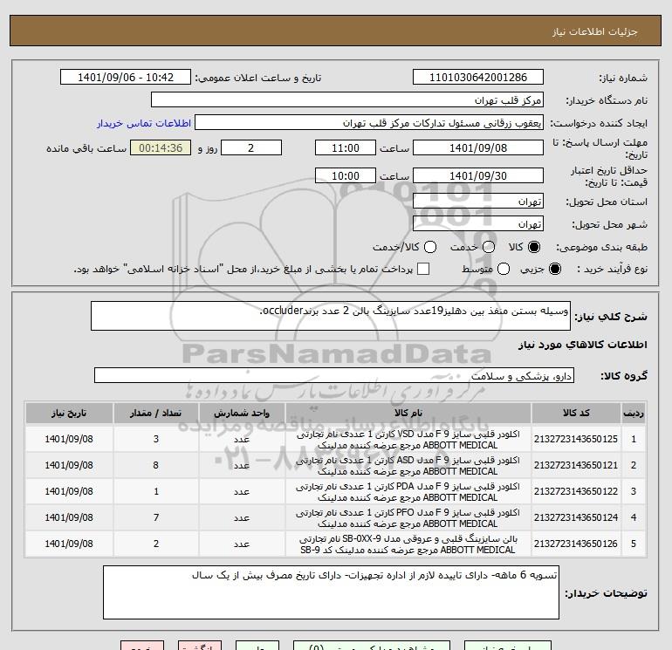This screenshot has height=650, width=672.
Task: Click the response deadline date 1401/09/08 field
Action: coord(478,147)
